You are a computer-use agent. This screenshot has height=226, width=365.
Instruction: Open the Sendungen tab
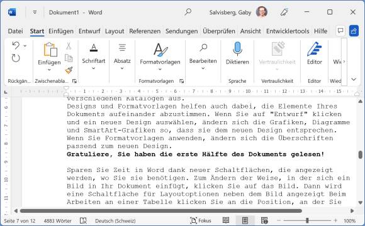click(182, 31)
